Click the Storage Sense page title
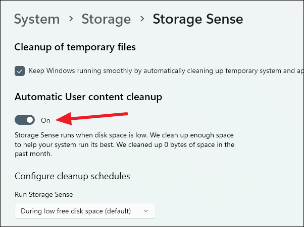Screen dimensions: 304x227 point(198,19)
